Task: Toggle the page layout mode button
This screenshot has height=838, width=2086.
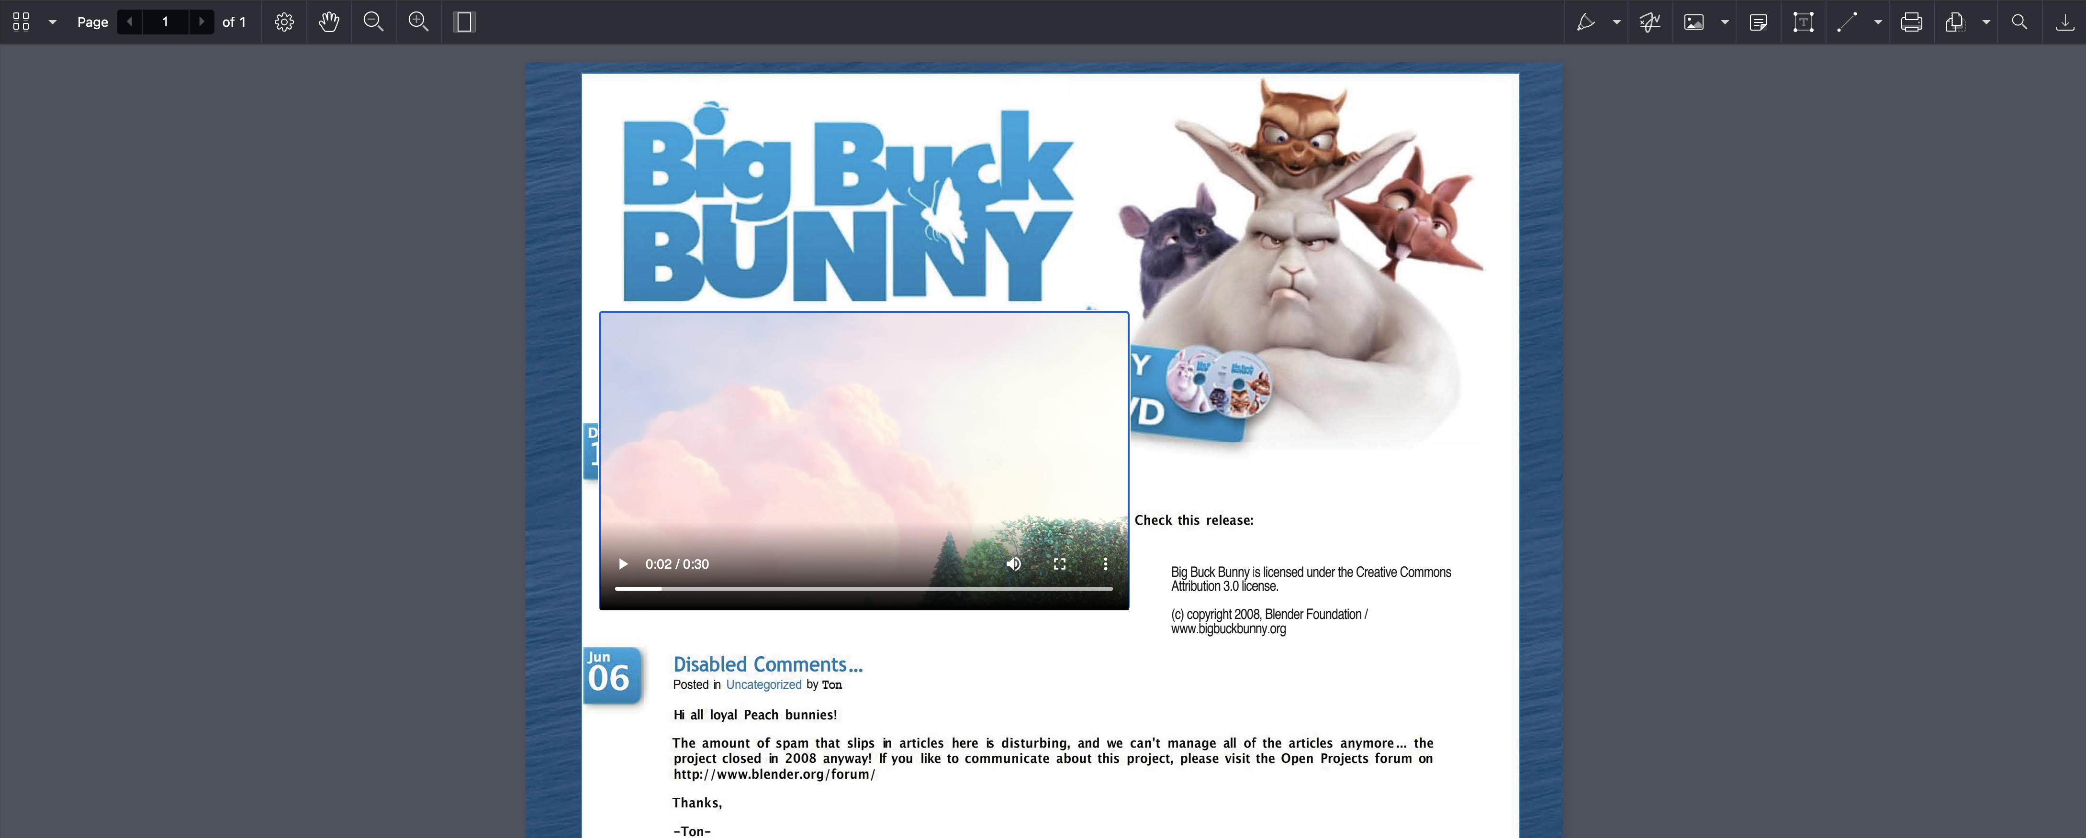Action: point(463,22)
